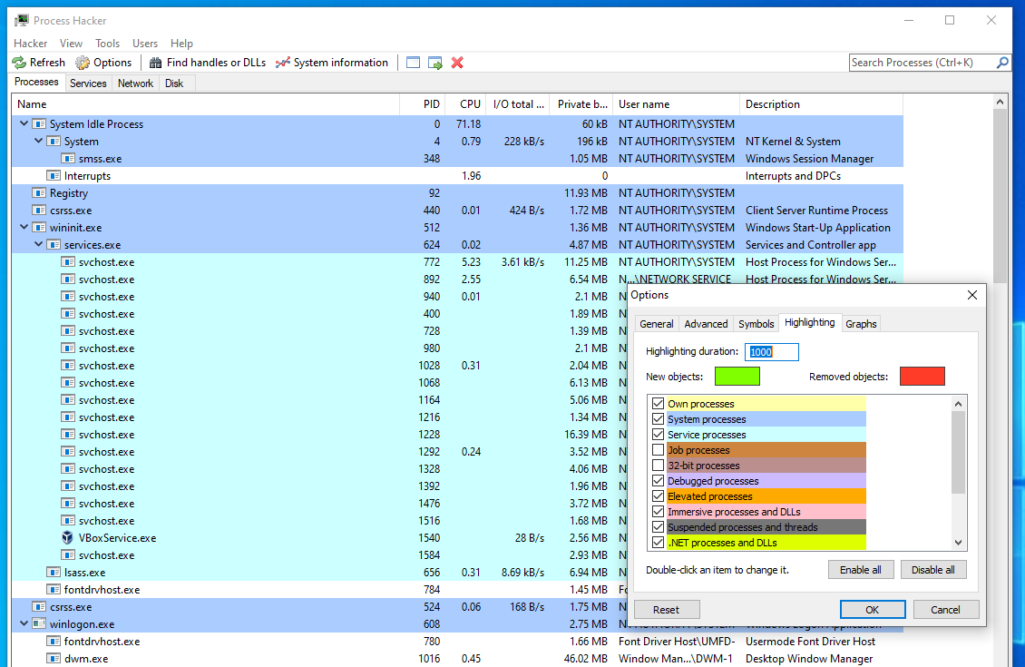1025x667 pixels.
Task: Click the Highlighting duration input field
Action: click(x=771, y=352)
